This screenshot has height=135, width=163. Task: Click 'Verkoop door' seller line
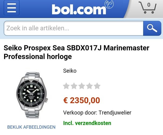point(97,113)
